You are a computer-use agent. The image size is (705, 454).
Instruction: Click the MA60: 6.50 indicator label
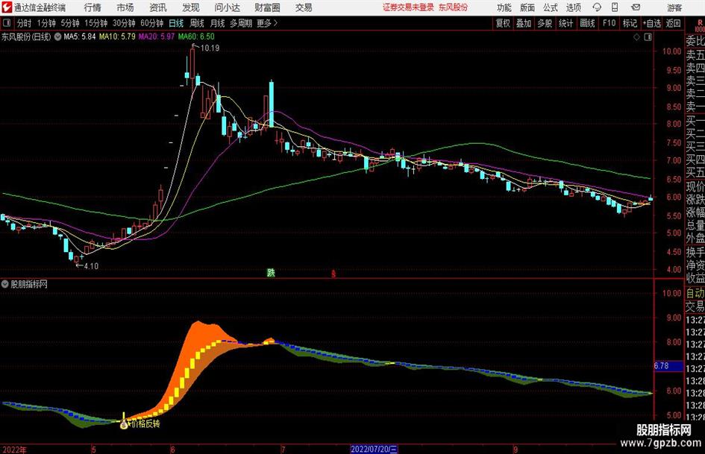[196, 37]
